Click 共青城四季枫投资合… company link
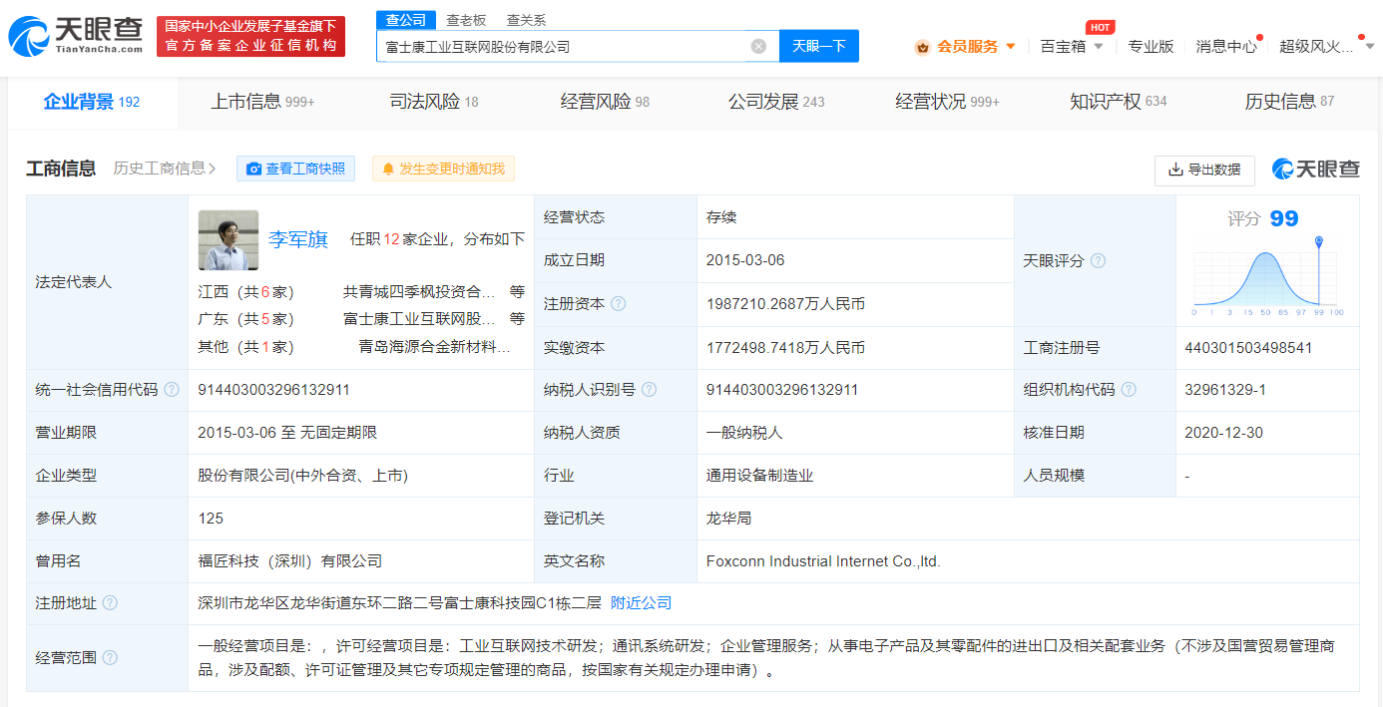The width and height of the screenshot is (1383, 707). point(419,292)
